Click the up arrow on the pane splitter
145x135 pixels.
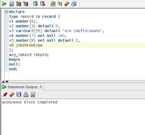3,82
